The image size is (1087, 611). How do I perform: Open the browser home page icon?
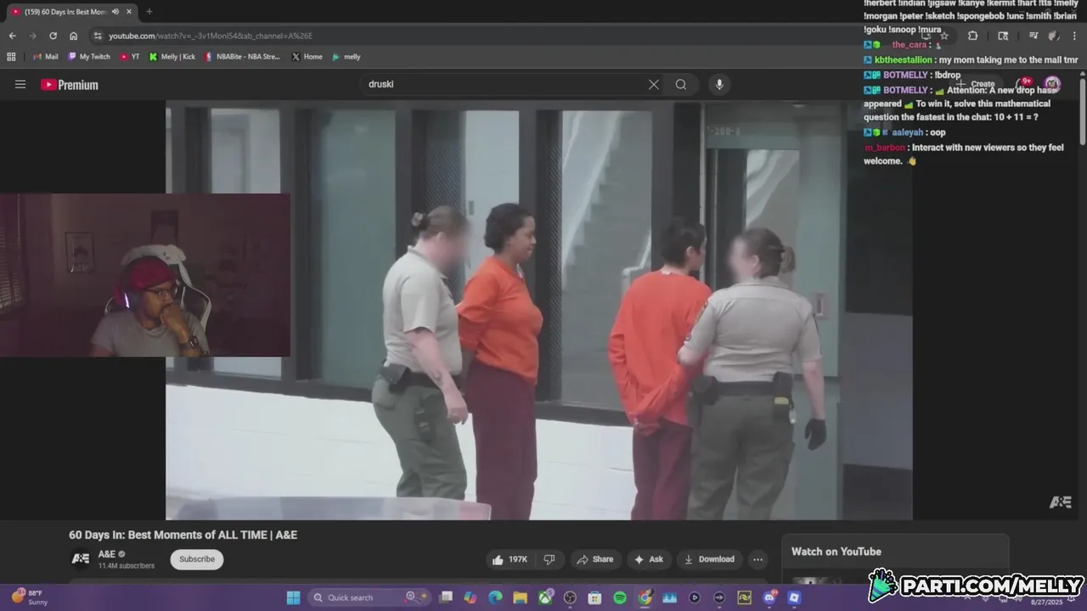(x=73, y=36)
